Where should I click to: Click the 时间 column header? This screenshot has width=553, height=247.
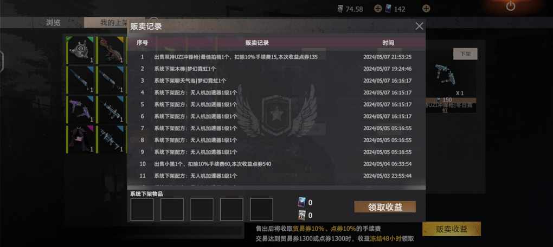(x=388, y=43)
